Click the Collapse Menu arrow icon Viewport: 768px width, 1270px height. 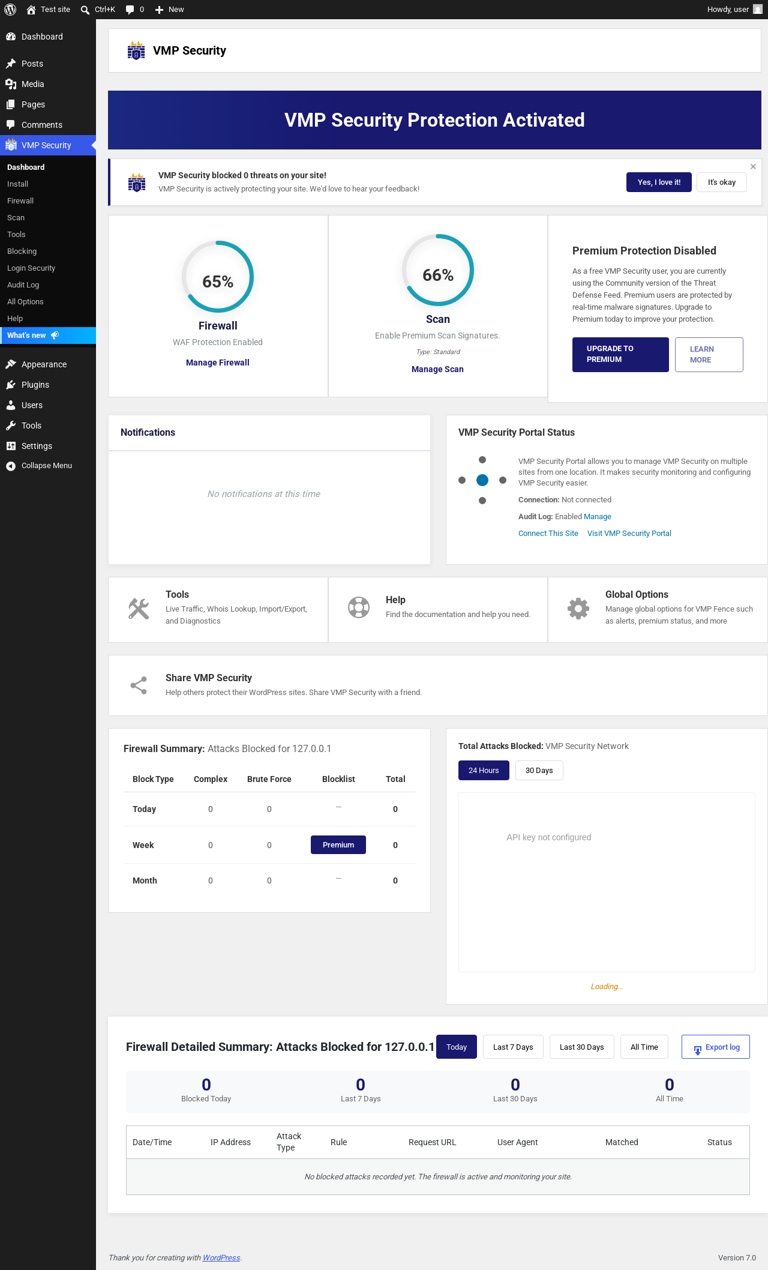coord(11,466)
